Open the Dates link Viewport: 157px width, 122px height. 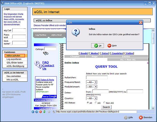tap(105, 53)
